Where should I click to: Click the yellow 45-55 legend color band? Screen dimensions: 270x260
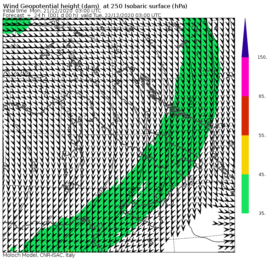[x=245, y=155]
